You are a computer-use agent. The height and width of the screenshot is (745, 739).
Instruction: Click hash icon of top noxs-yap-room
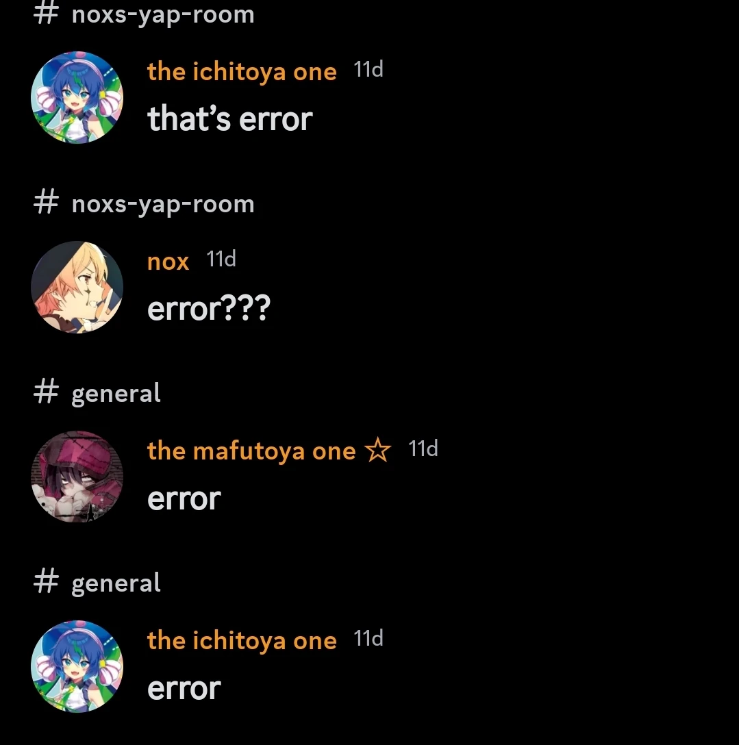(46, 13)
